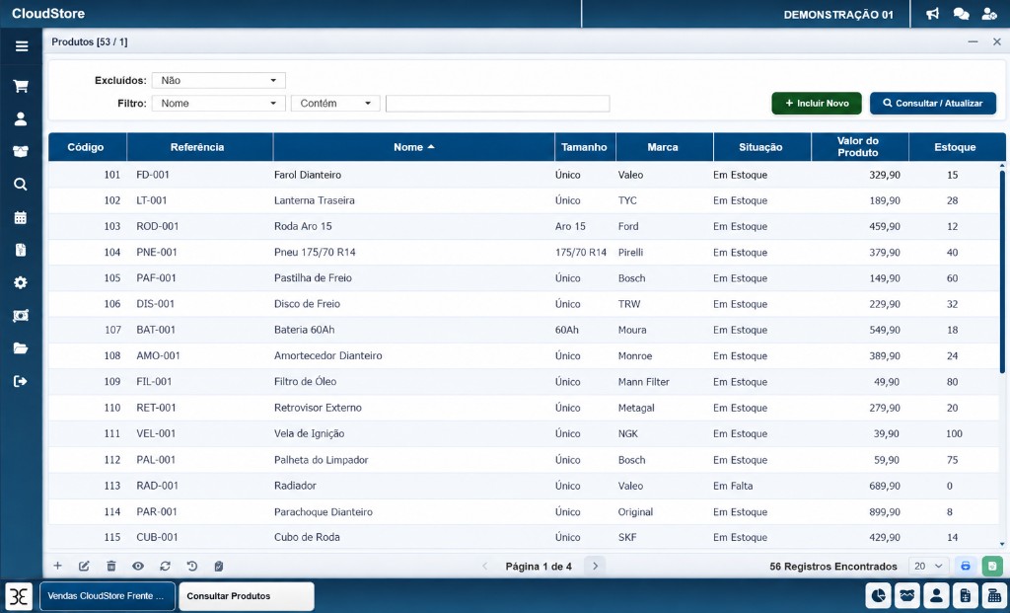
Task: Select the Radiador row name
Action: point(295,486)
